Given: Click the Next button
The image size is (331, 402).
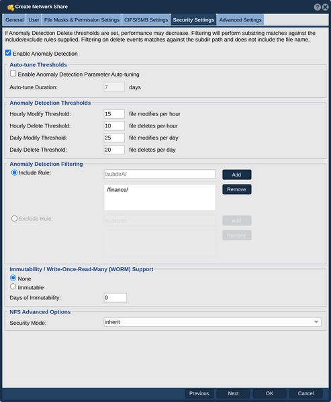Looking at the screenshot, I should coord(233,393).
